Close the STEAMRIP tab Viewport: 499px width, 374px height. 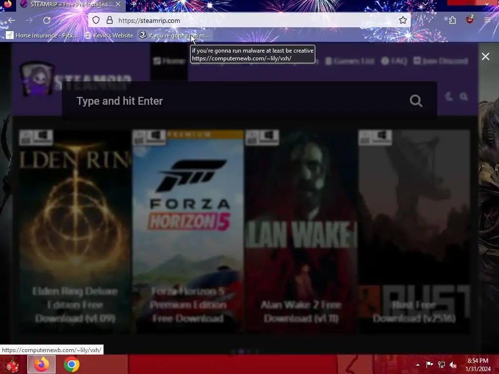[118, 4]
